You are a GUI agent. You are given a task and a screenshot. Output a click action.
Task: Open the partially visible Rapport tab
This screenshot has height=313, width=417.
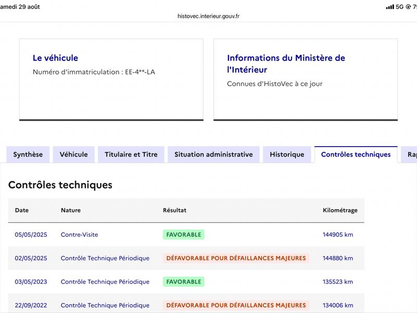[x=409, y=154]
